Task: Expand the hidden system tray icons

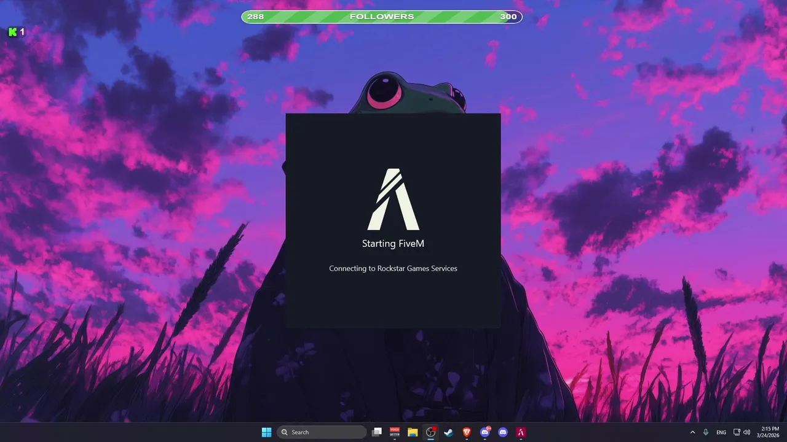Action: click(x=693, y=432)
